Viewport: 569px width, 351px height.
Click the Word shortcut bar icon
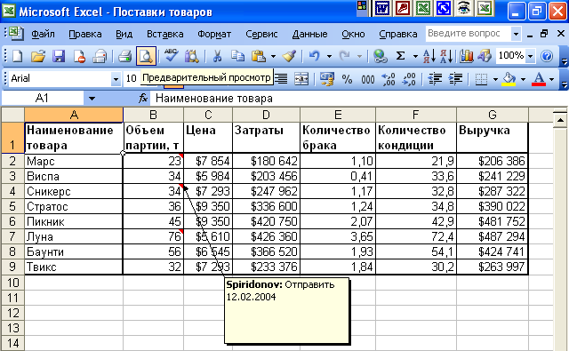tap(381, 9)
